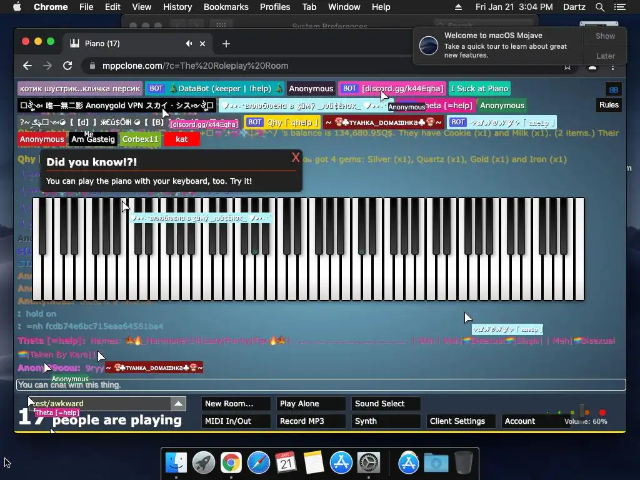Open the History menu

[177, 7]
